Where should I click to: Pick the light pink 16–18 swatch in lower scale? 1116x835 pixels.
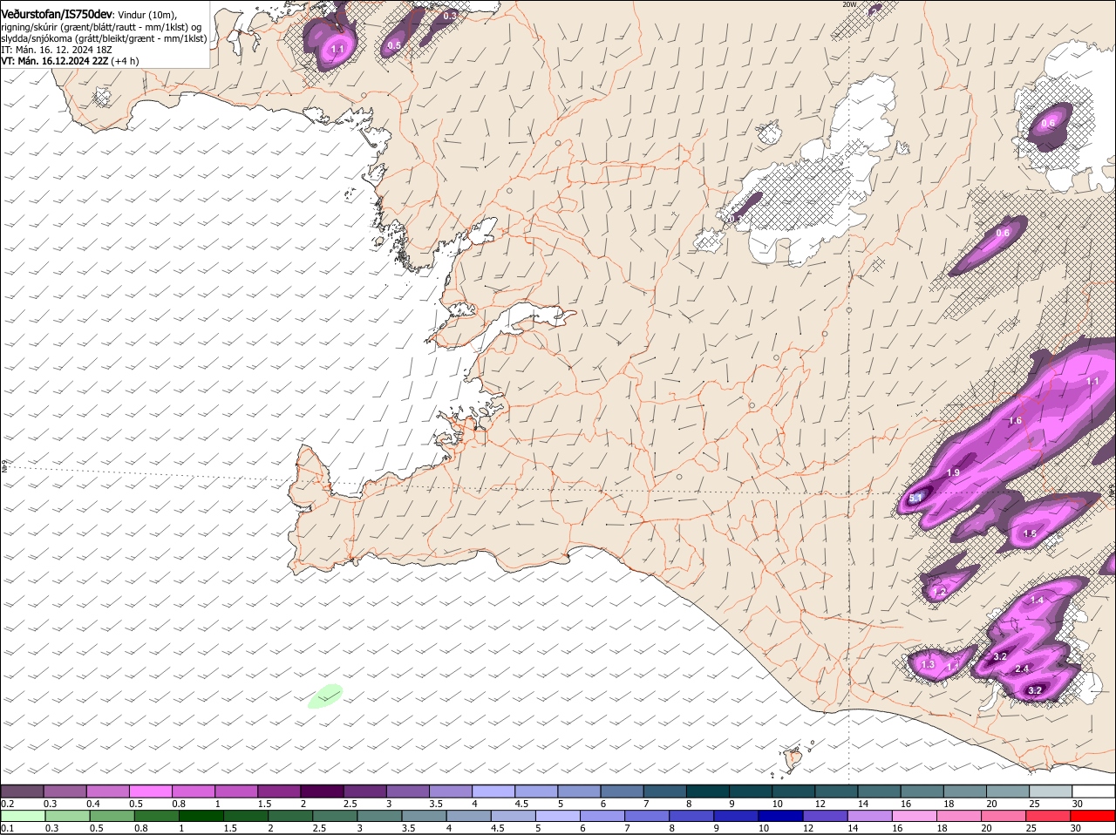pyautogui.click(x=915, y=816)
